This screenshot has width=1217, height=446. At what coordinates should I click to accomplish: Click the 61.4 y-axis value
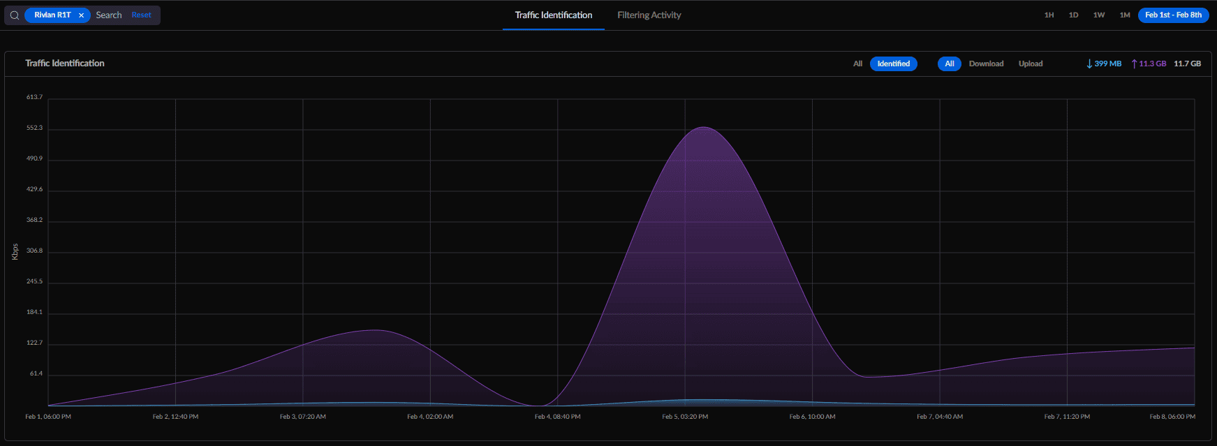36,373
